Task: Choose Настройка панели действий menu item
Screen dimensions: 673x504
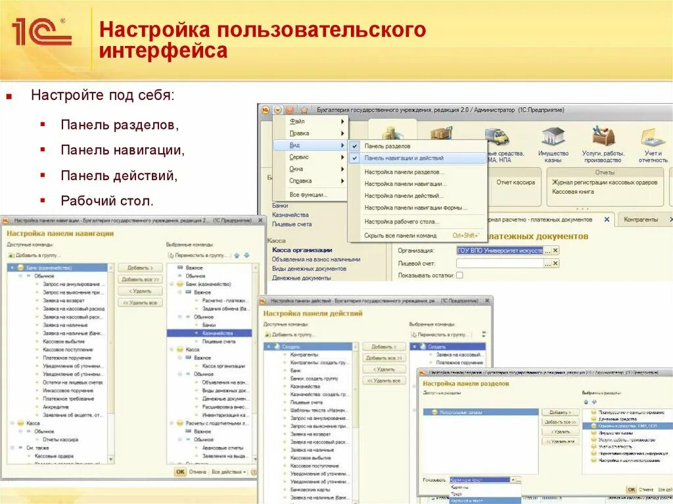Action: pos(417,195)
